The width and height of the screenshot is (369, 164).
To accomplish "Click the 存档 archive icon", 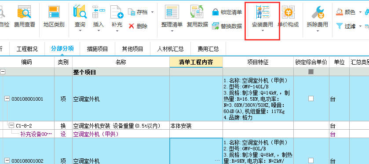I will [132, 12].
